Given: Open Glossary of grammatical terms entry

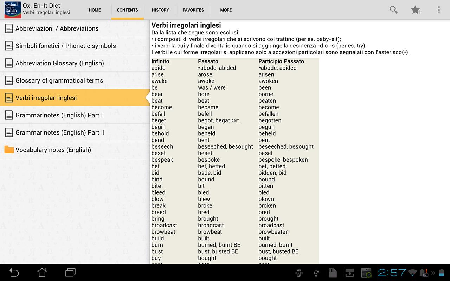Looking at the screenshot, I should [75, 80].
